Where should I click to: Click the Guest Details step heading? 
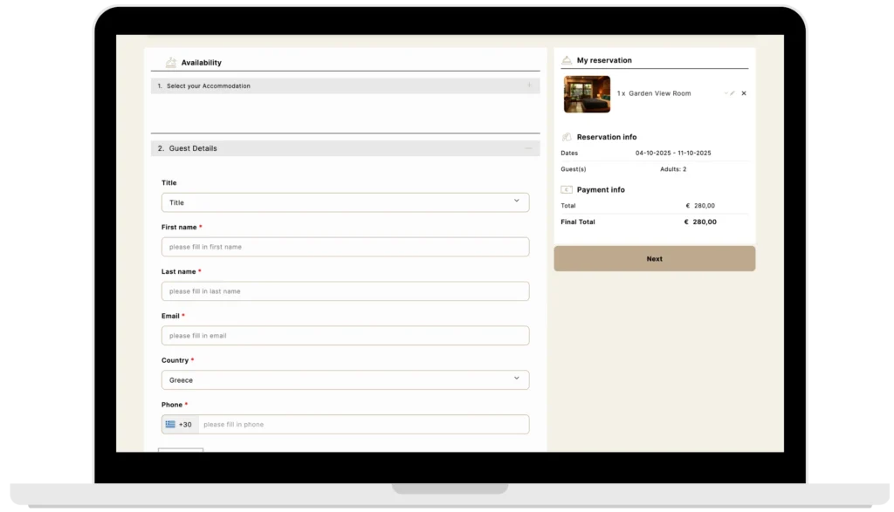click(192, 148)
